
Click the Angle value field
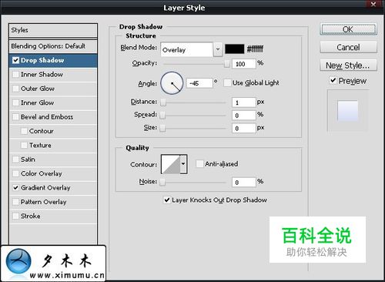[199, 83]
